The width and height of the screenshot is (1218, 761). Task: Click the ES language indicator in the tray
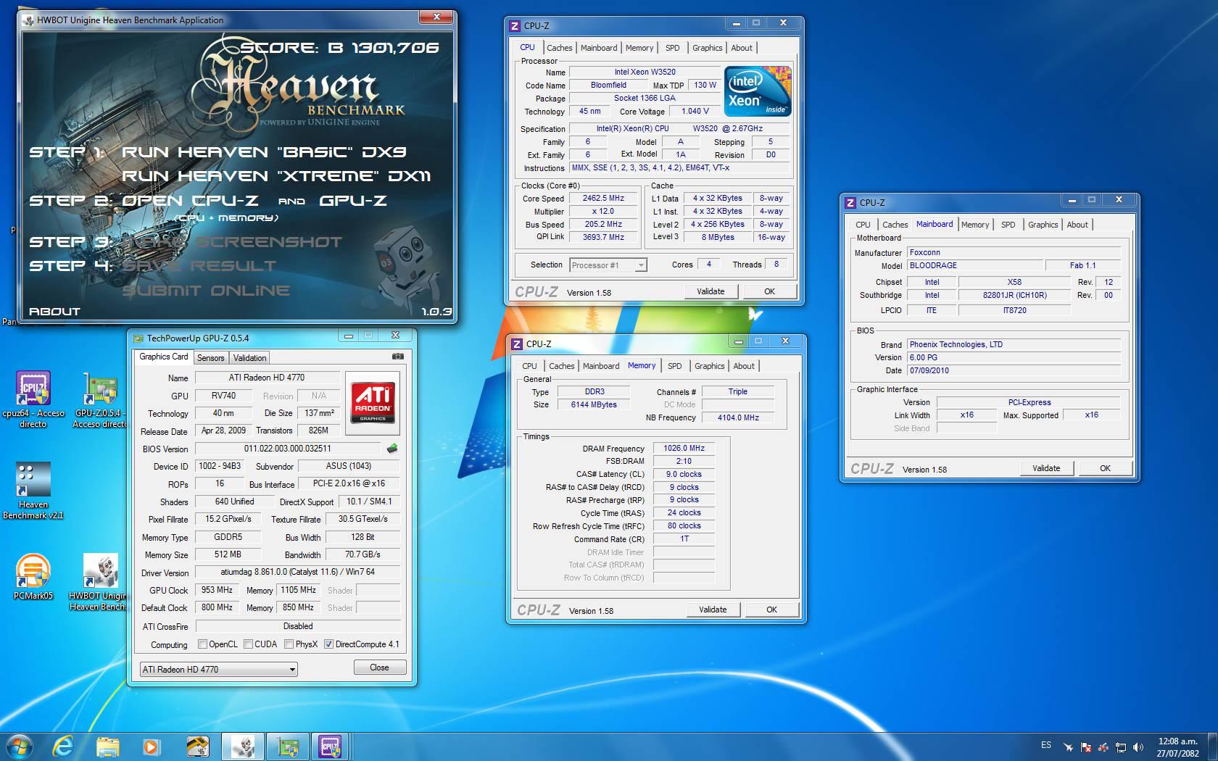coord(1046,745)
